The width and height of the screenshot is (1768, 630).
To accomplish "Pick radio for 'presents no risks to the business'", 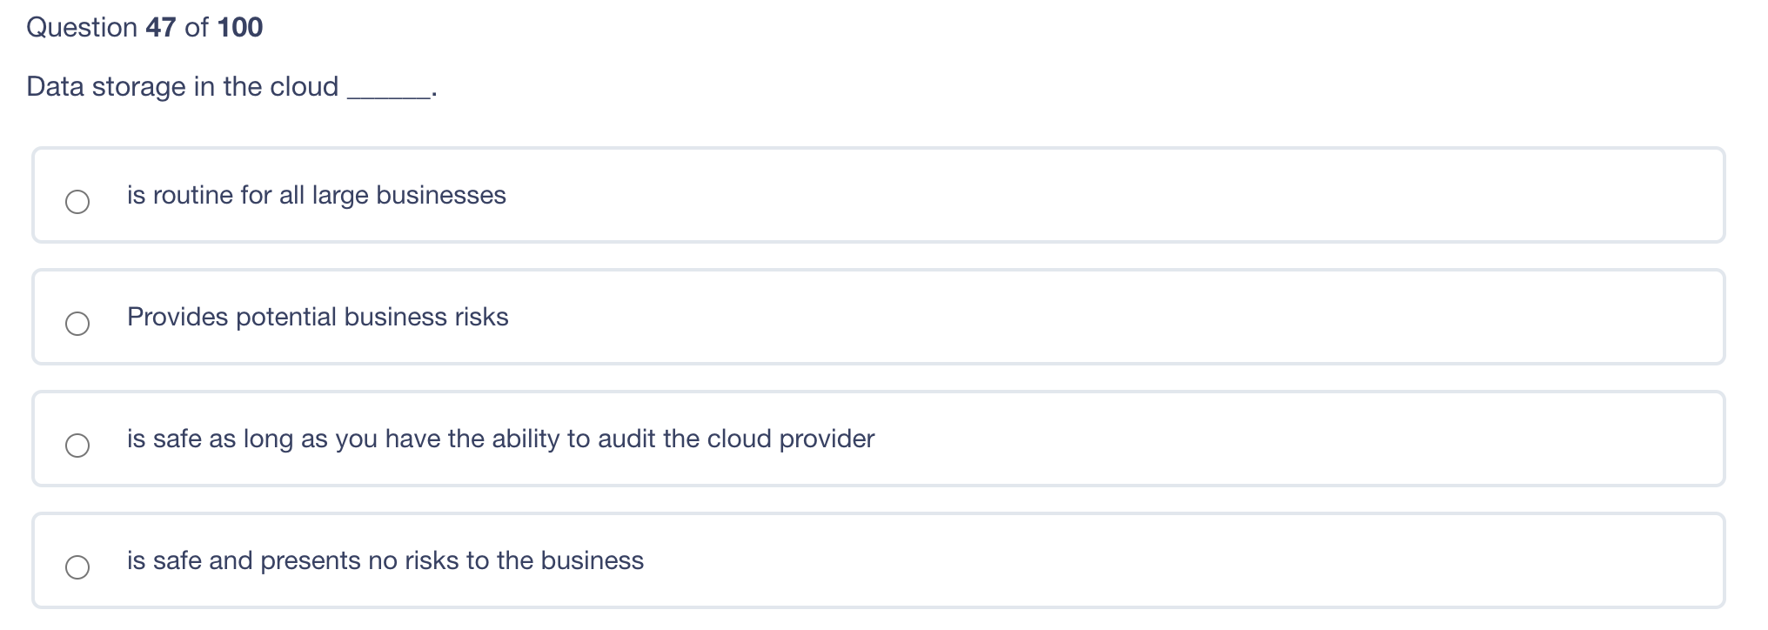I will click(x=77, y=567).
